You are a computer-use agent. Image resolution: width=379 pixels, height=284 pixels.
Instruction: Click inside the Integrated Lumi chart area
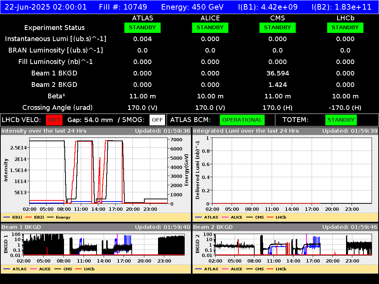pos(292,171)
